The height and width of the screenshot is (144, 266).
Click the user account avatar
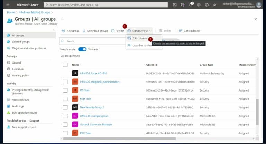coord(259,5)
